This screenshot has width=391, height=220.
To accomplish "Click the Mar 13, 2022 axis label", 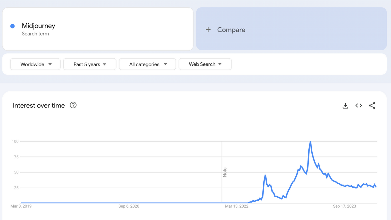I will pyautogui.click(x=237, y=206).
